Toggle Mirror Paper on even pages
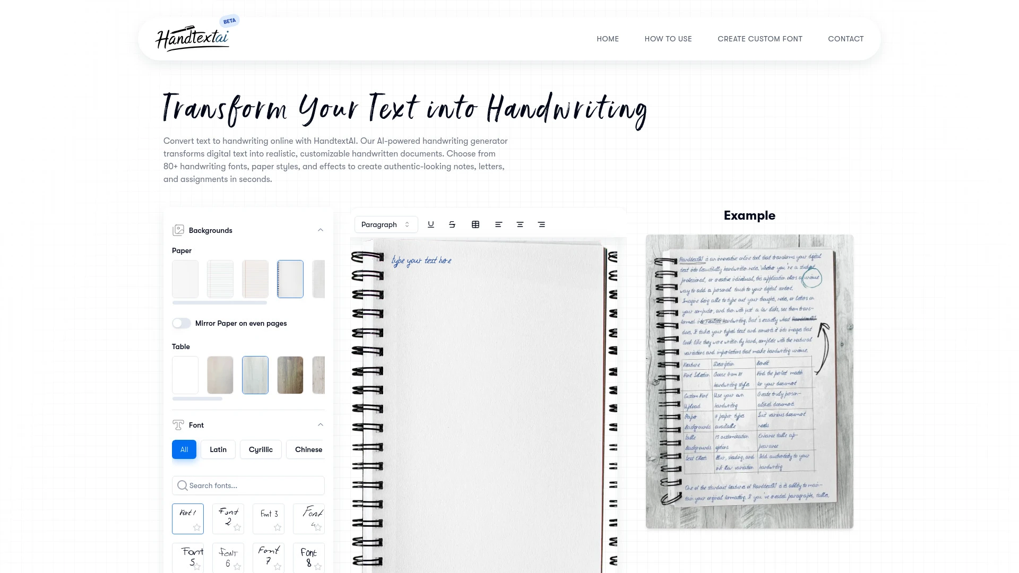The width and height of the screenshot is (1019, 573). coord(180,323)
